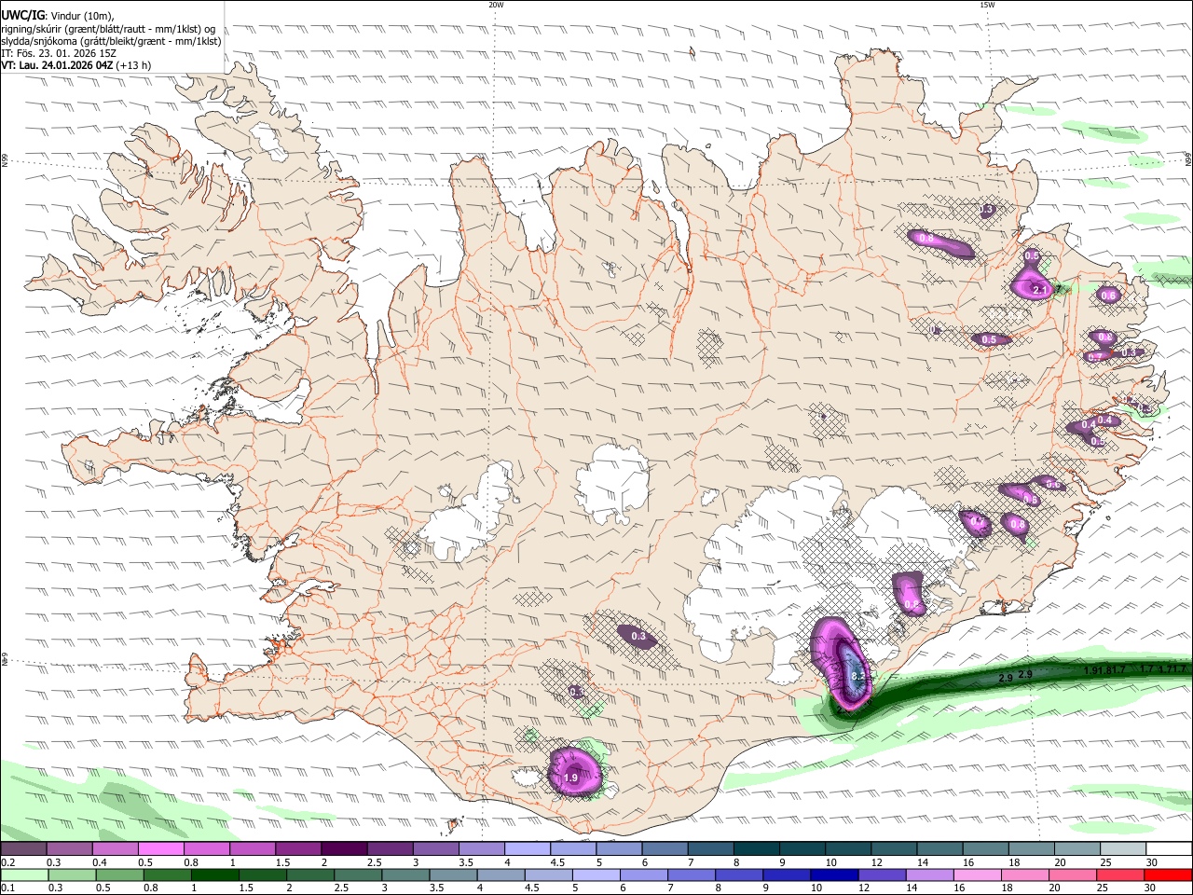Pick top legend swatch between 0.2 and 0.3
Image resolution: width=1193 pixels, height=895 pixels.
[x=23, y=848]
